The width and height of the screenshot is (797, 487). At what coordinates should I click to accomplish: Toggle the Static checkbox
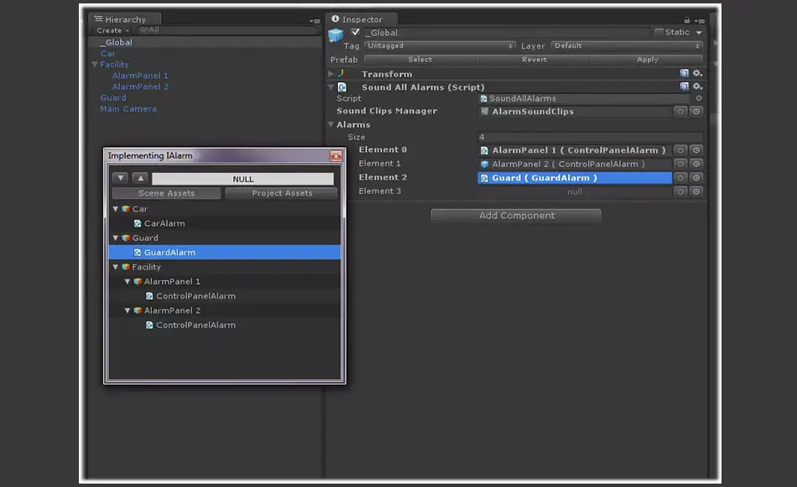pos(659,32)
